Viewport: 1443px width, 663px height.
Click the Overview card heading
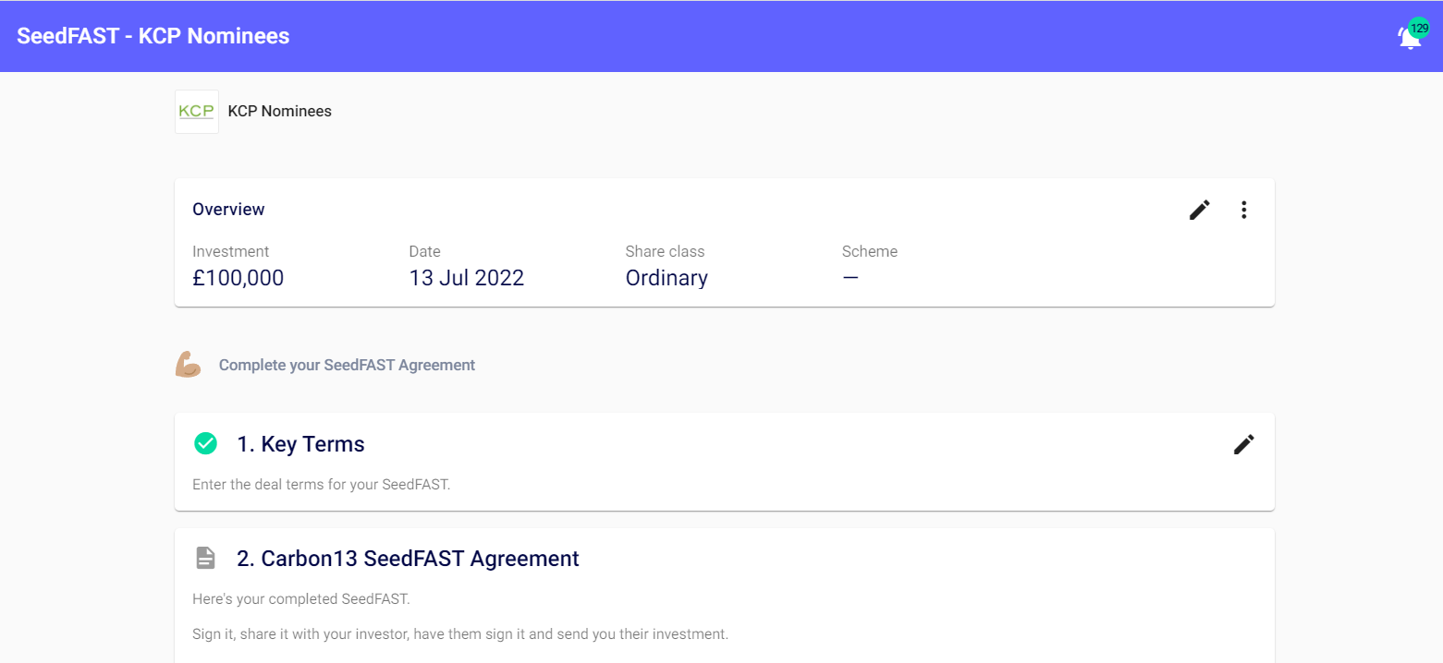coord(228,210)
